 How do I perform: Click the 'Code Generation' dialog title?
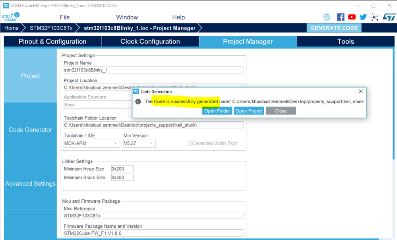click(156, 92)
